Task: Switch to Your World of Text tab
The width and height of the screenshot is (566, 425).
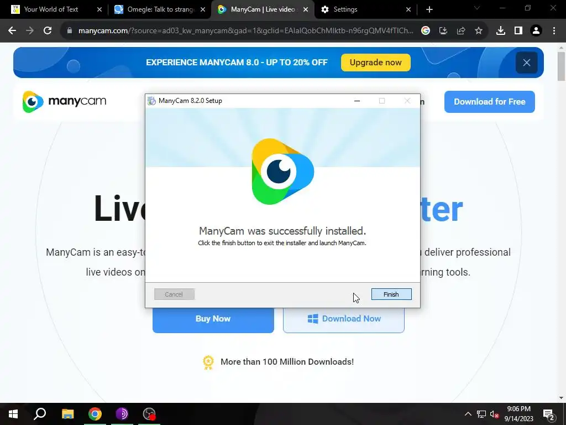Action: 50,9
